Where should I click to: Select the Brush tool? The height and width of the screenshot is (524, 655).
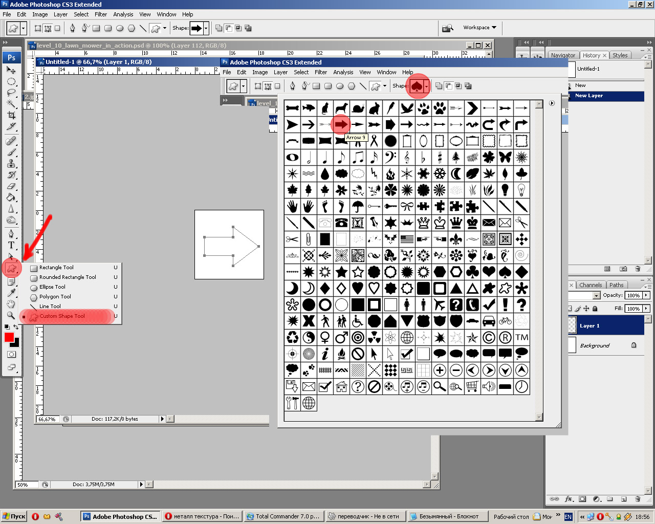pyautogui.click(x=11, y=152)
